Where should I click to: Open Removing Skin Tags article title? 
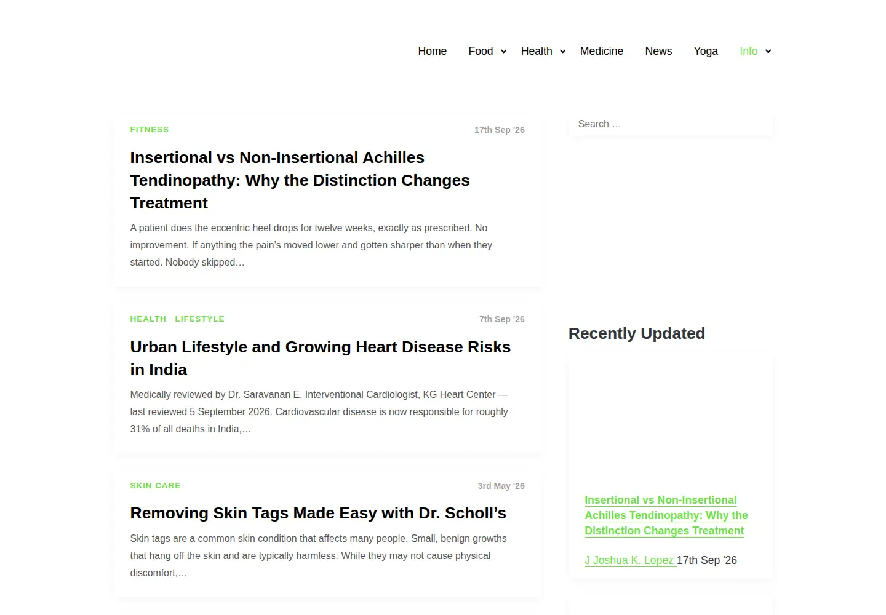(x=318, y=513)
